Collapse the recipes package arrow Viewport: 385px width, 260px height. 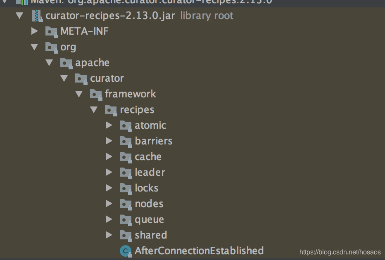click(x=94, y=110)
